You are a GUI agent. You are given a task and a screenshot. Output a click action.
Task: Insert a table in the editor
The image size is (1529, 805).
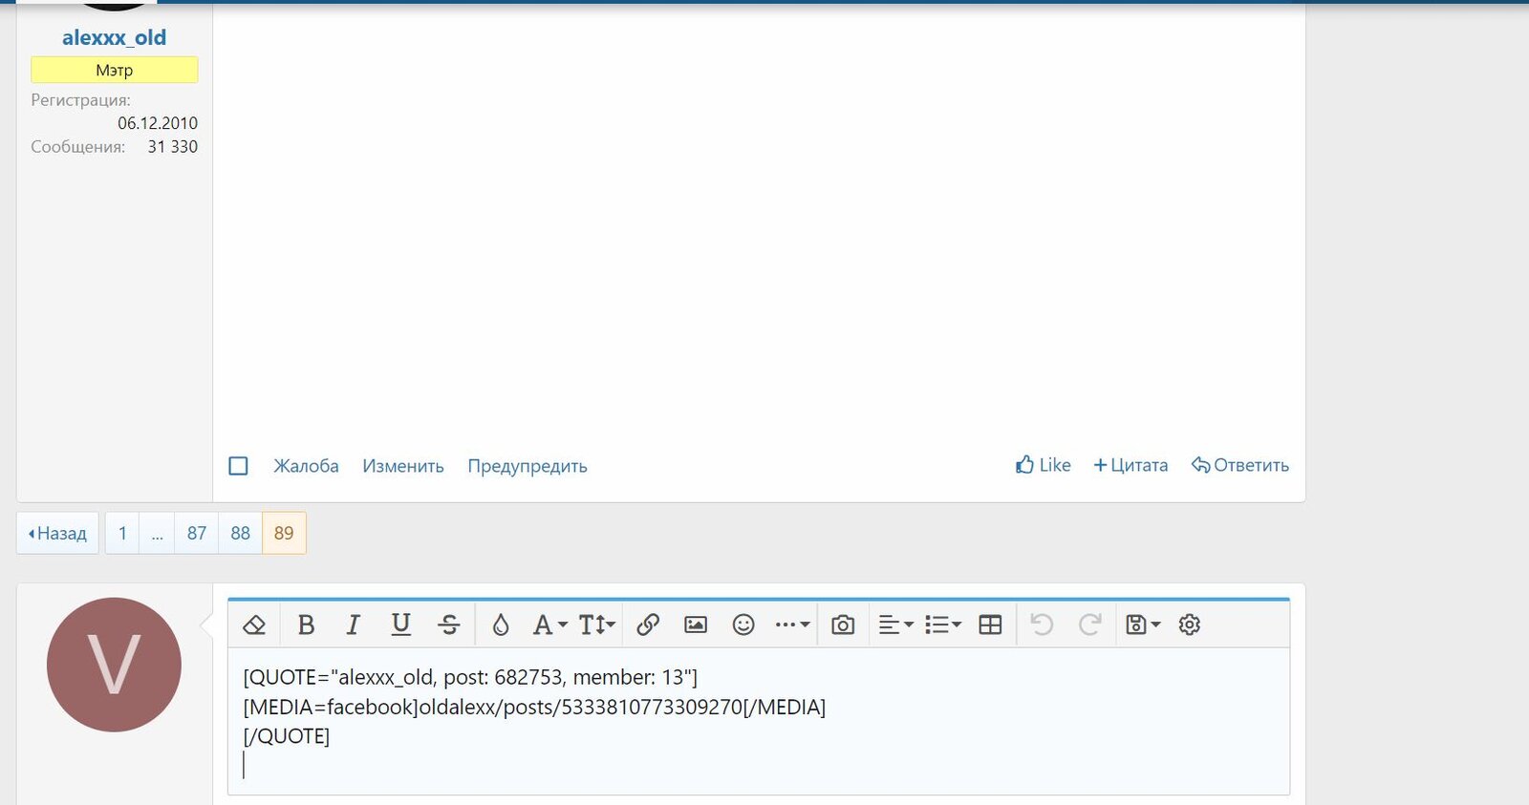point(991,625)
